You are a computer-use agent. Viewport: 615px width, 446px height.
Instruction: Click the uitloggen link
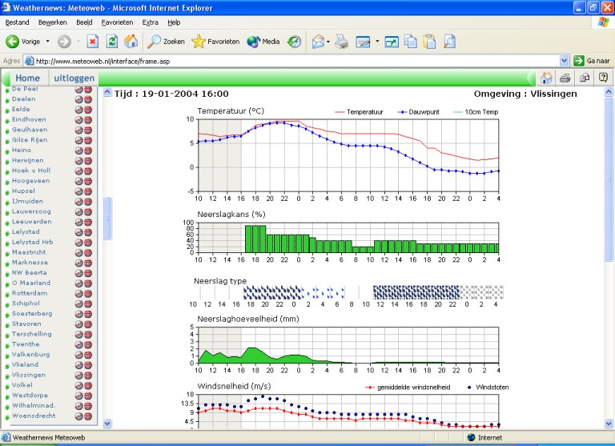[x=74, y=78]
